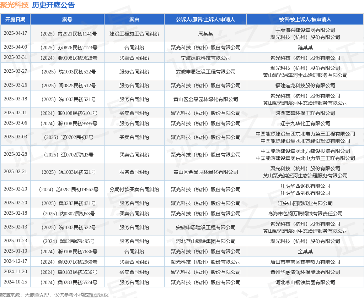Click the date cell 2024-11-20
Screen dimensions: 364x298
coord(15,272)
